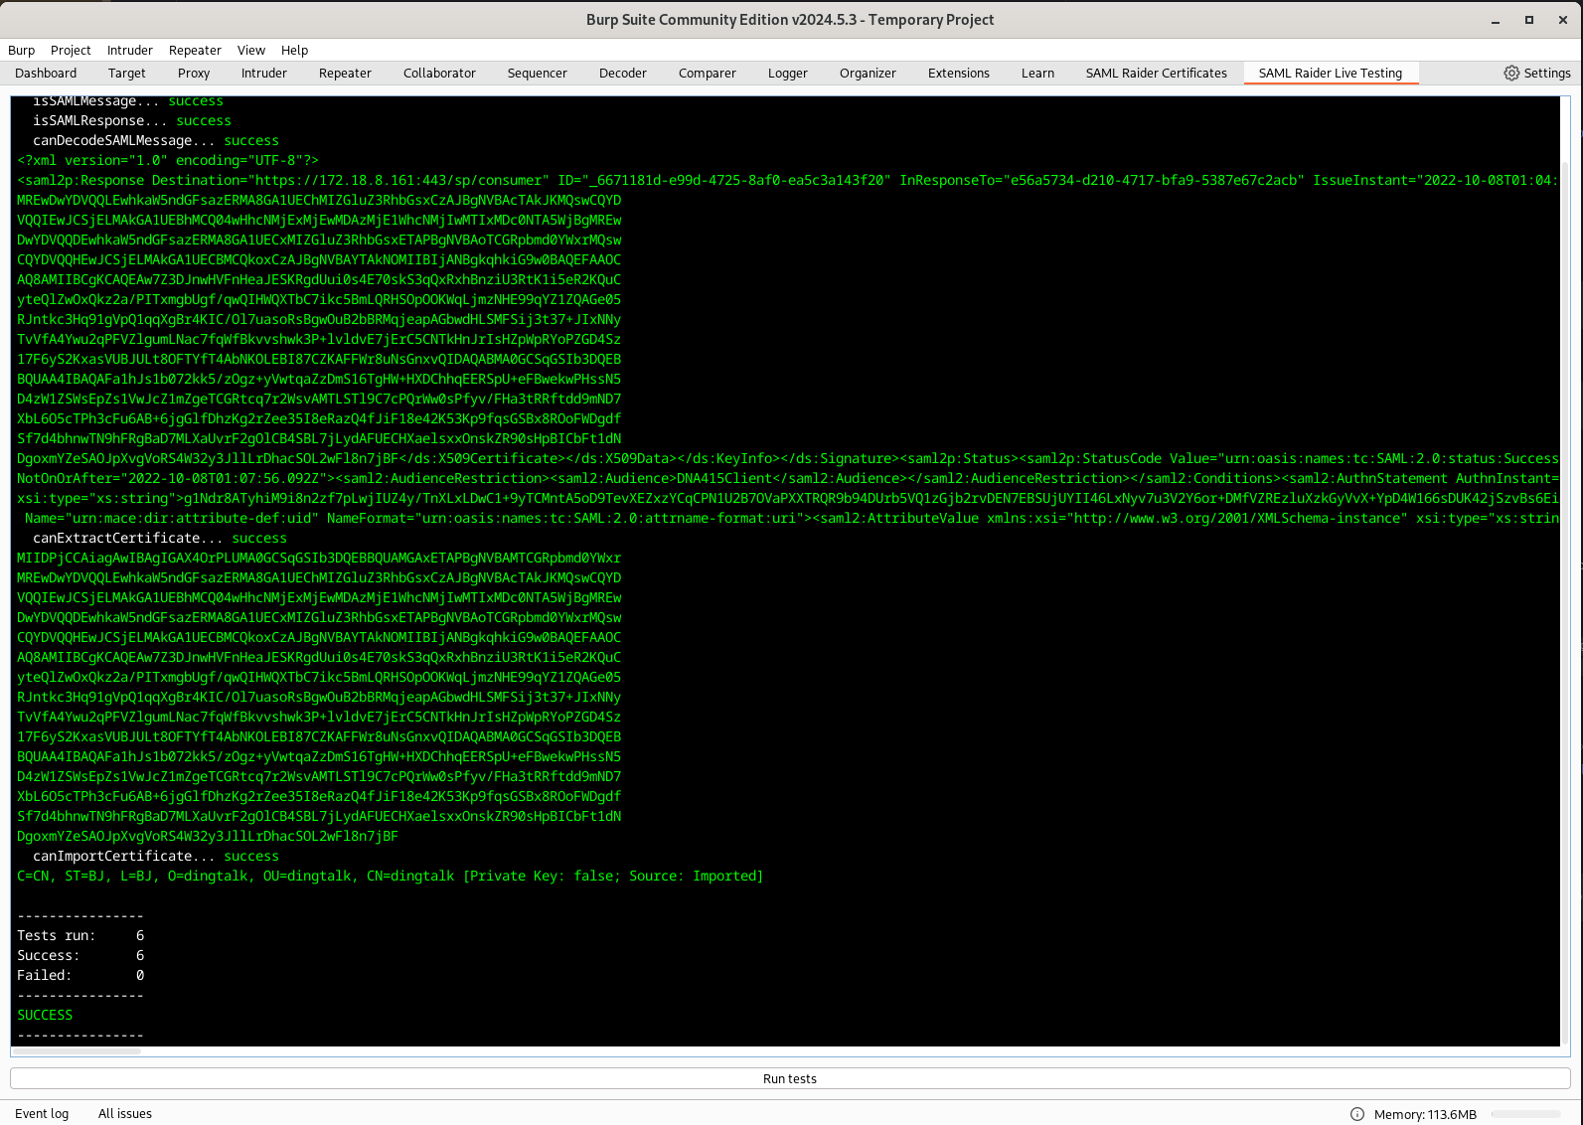Show the Organizer tab
This screenshot has width=1583, height=1125.
tap(868, 73)
